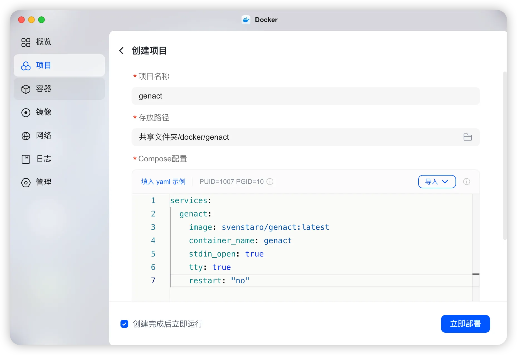Click the macOS yellow minimize button
Screen dimensions: 517x355
pyautogui.click(x=31, y=20)
